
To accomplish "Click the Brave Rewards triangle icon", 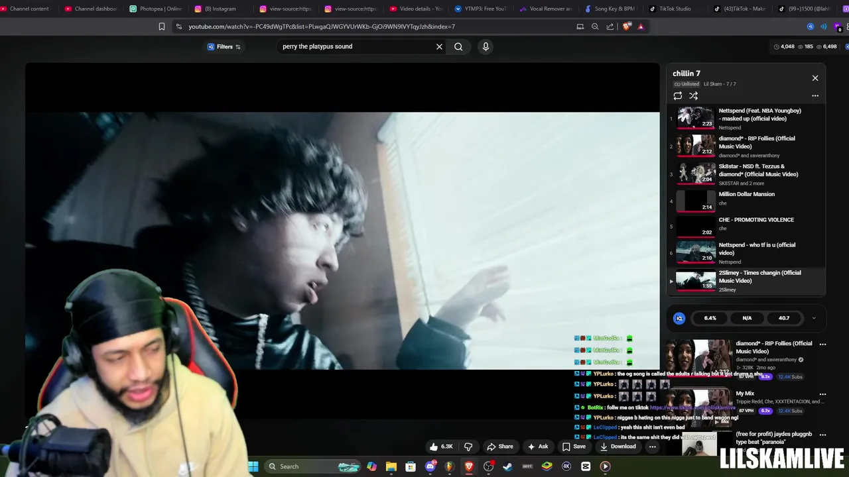I will point(641,26).
